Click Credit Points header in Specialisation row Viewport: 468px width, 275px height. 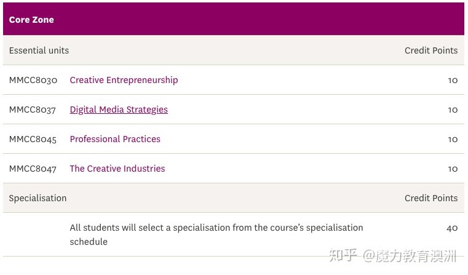431,198
